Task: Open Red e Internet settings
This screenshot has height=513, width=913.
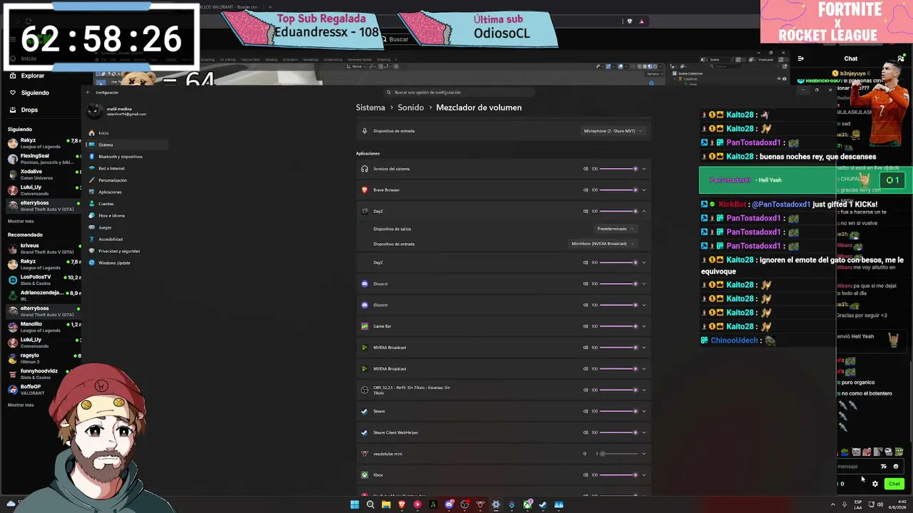Action: pos(127,169)
